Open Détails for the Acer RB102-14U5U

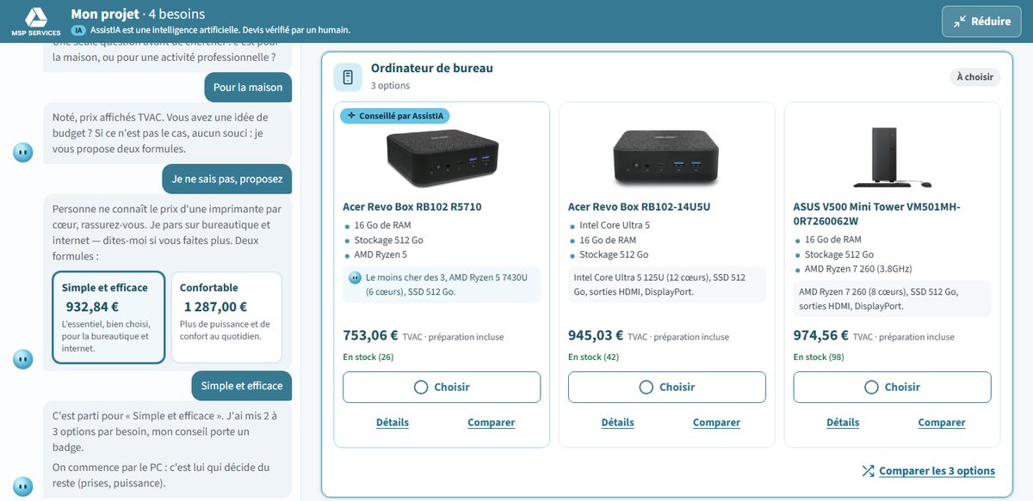coord(617,422)
